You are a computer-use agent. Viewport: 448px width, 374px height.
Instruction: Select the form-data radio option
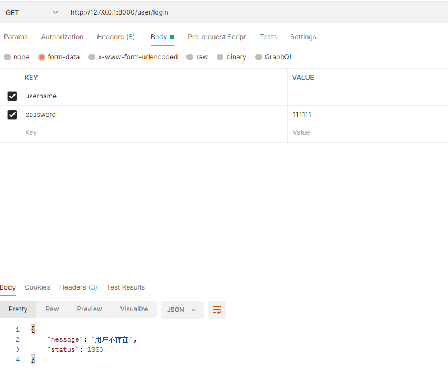[41, 58]
